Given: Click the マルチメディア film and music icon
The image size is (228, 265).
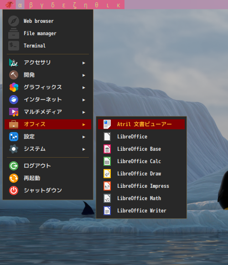Looking at the screenshot, I should [14, 112].
